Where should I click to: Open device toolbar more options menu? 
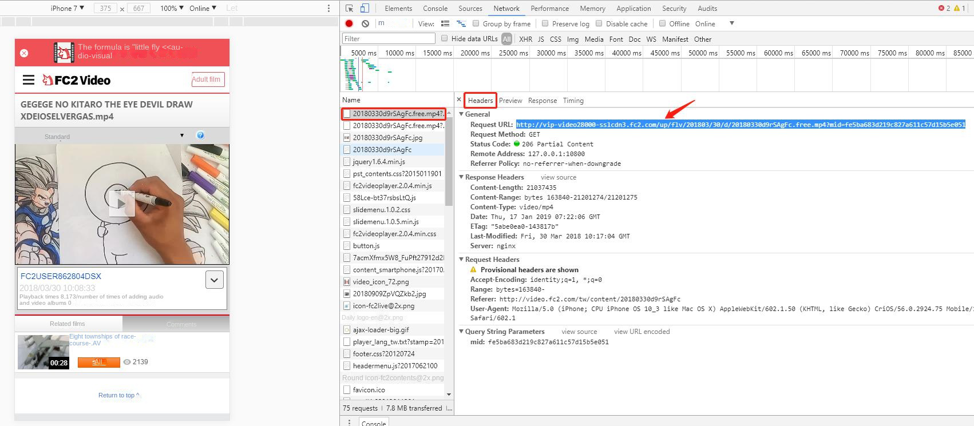[328, 8]
